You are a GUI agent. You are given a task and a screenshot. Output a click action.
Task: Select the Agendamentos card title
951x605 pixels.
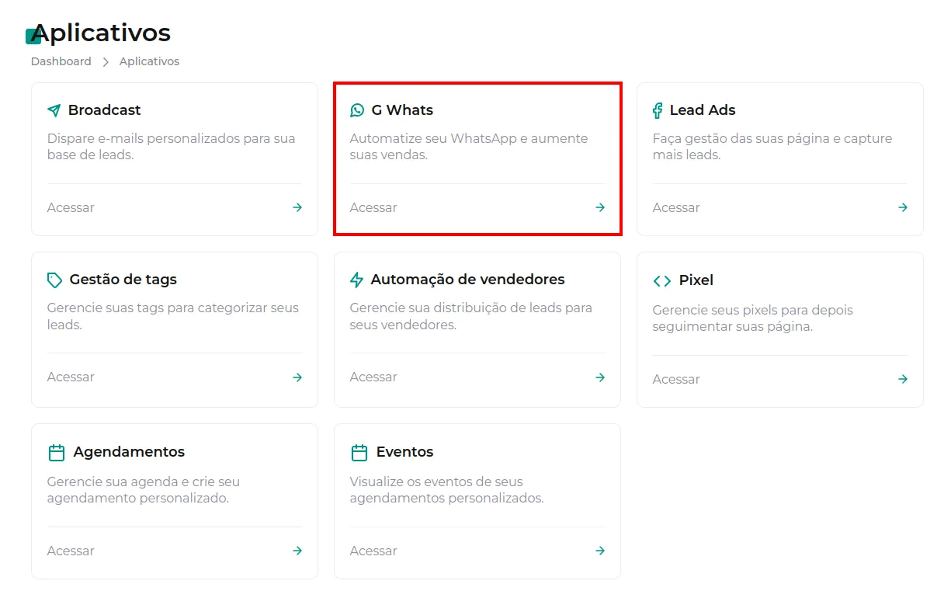tap(129, 452)
